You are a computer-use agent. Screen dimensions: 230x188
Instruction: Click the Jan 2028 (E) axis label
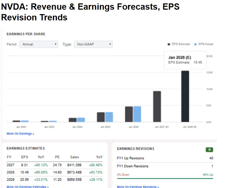pos(190,127)
